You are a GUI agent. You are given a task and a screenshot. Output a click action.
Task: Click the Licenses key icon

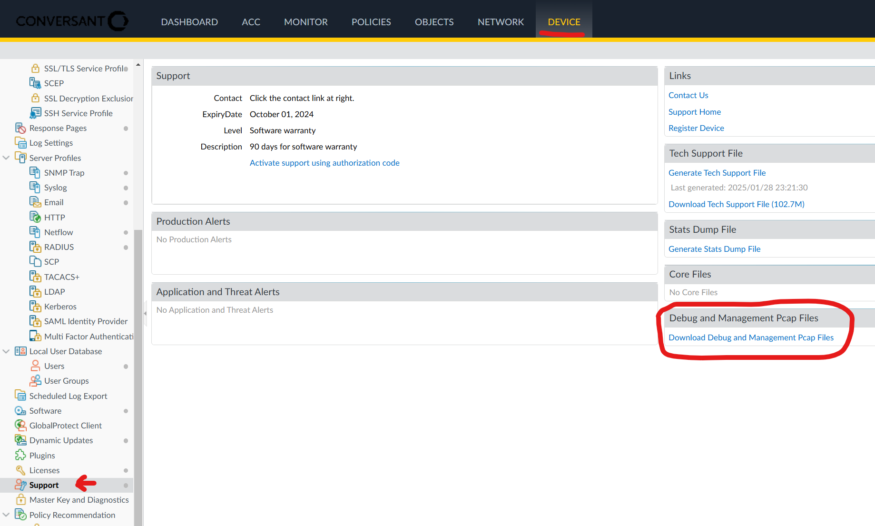pyautogui.click(x=20, y=470)
